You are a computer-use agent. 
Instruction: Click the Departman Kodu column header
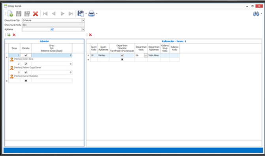[141, 48]
